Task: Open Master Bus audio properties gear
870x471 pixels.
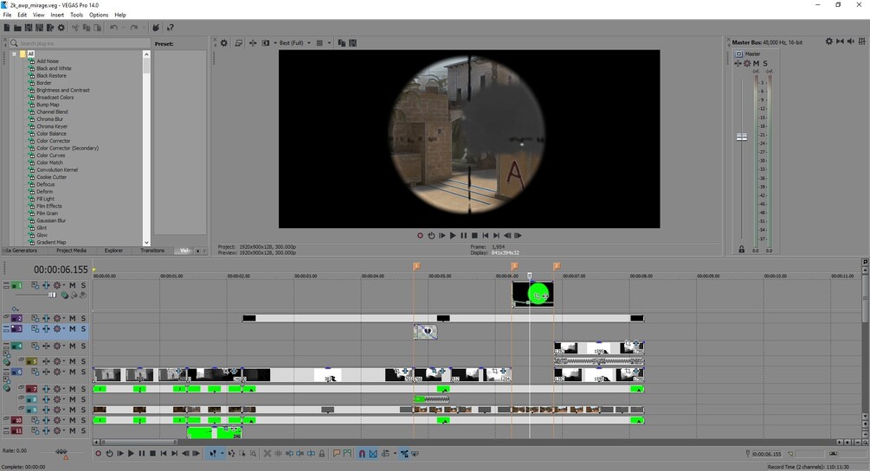Action: (829, 41)
